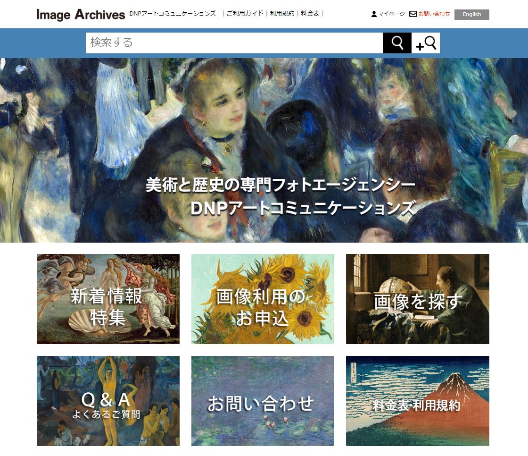Open the 画像を探す Vermeer tile
The width and height of the screenshot is (528, 456).
click(418, 299)
